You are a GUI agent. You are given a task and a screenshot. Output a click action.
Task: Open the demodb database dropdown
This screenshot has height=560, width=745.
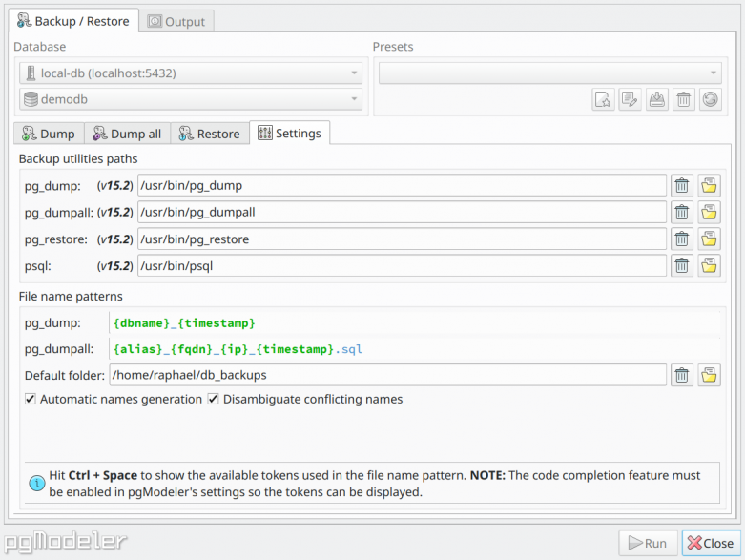(191, 99)
